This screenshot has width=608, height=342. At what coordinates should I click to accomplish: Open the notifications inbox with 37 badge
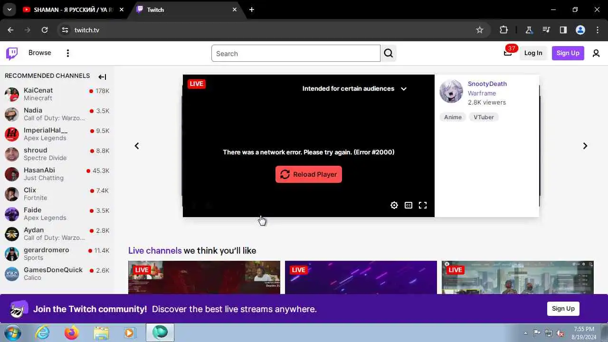click(508, 53)
